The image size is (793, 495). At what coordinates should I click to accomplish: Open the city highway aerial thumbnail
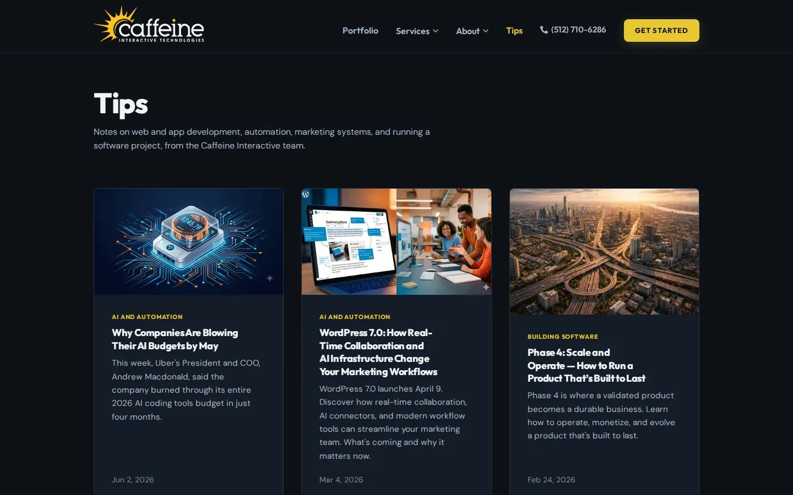[604, 251]
